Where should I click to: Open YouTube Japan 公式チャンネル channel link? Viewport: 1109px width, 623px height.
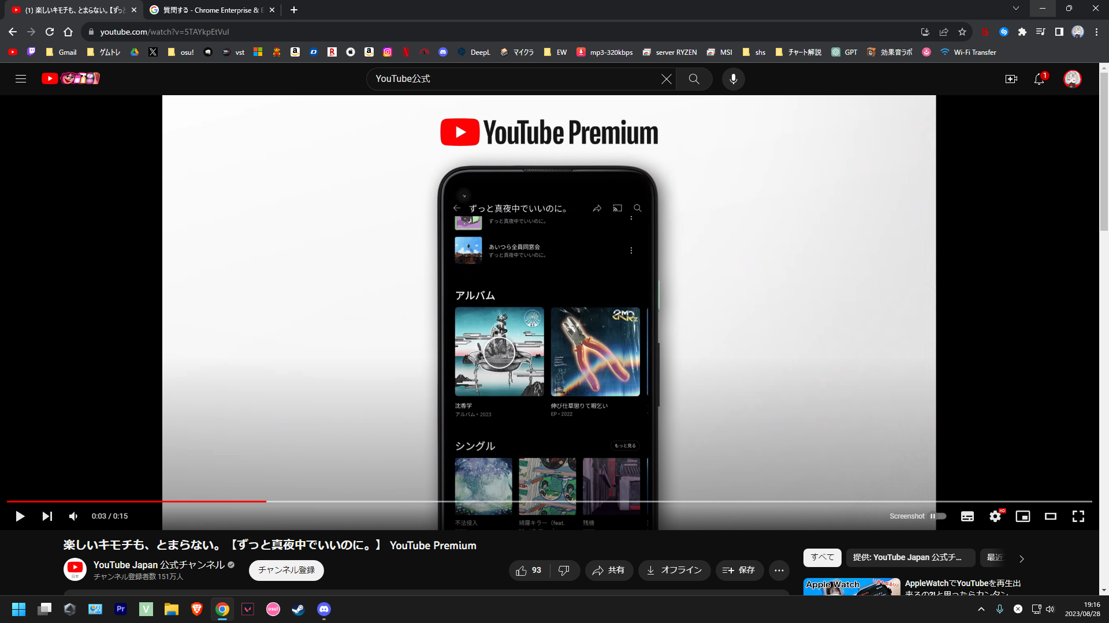pyautogui.click(x=159, y=565)
